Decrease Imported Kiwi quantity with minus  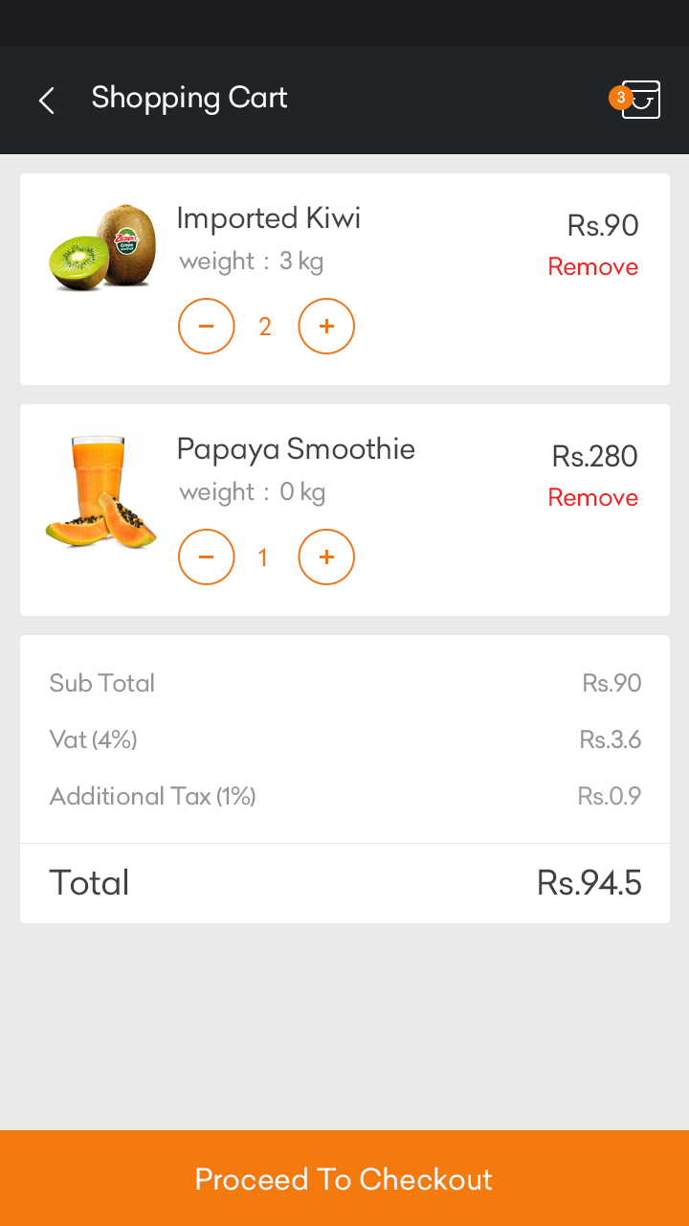[x=207, y=327]
